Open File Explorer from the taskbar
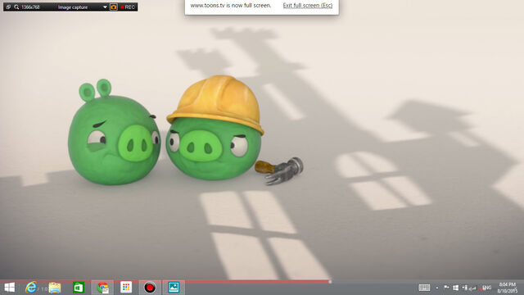The height and width of the screenshot is (295, 524). [x=55, y=288]
